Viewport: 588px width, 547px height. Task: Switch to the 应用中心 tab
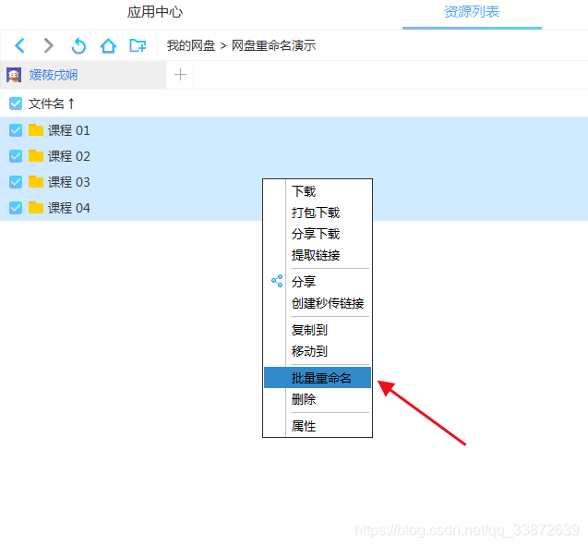pyautogui.click(x=154, y=12)
